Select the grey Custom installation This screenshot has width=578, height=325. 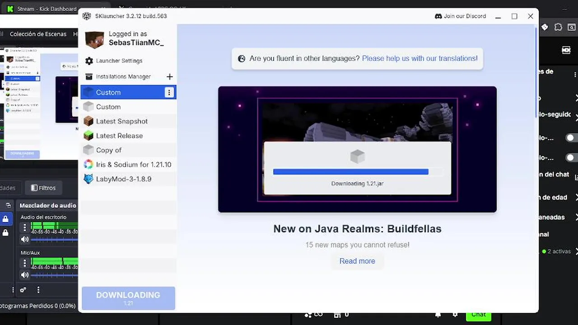click(128, 107)
